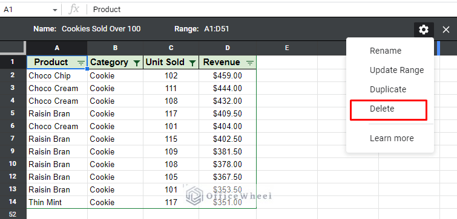Viewport: 457px width, 219px height.
Task: Select the $409.50 revenue cell
Action: (228, 113)
